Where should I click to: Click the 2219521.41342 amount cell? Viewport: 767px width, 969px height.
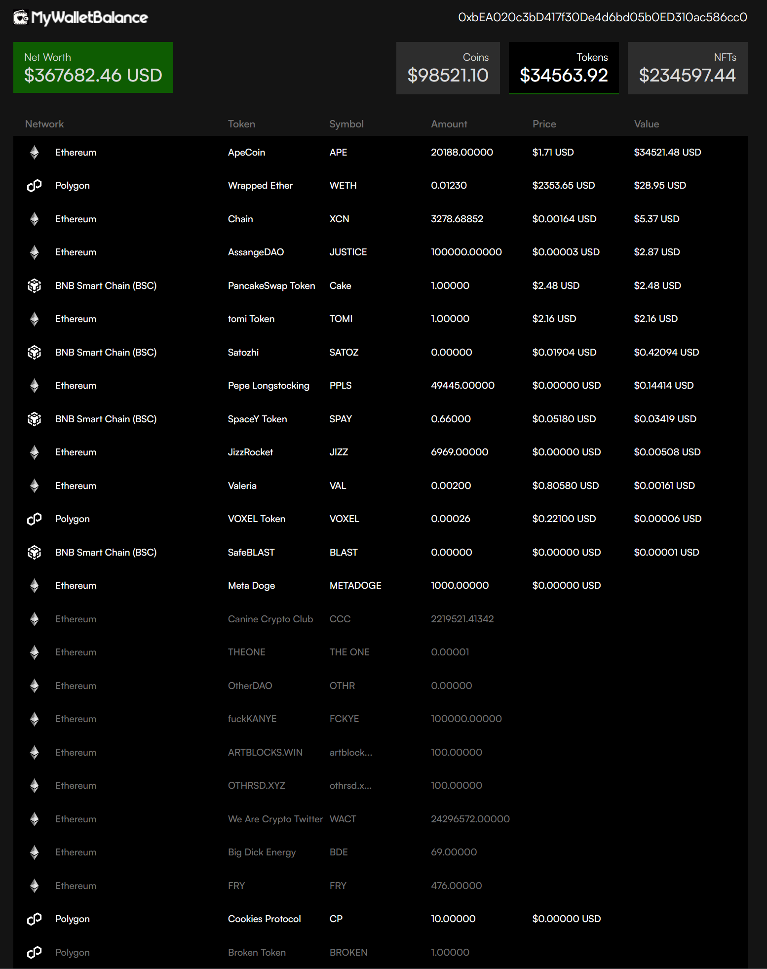click(462, 619)
